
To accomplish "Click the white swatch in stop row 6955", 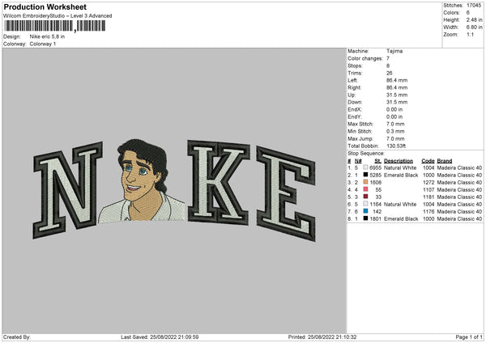I will [x=365, y=167].
